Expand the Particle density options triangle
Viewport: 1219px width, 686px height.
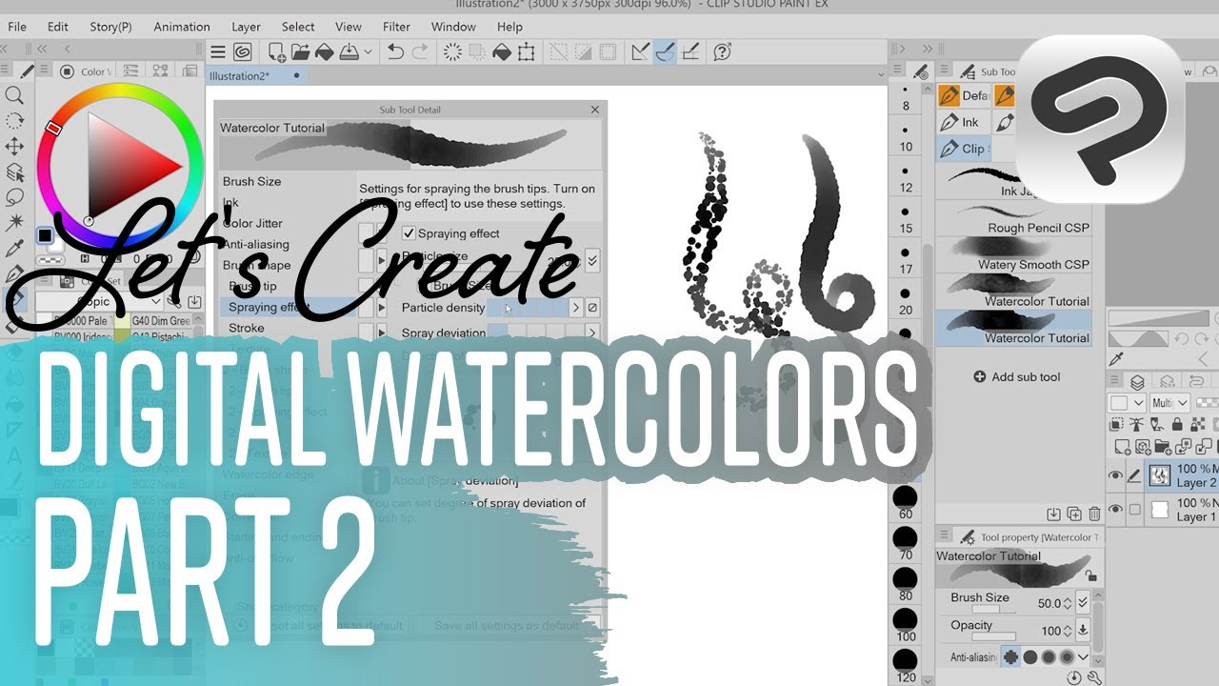tap(383, 308)
